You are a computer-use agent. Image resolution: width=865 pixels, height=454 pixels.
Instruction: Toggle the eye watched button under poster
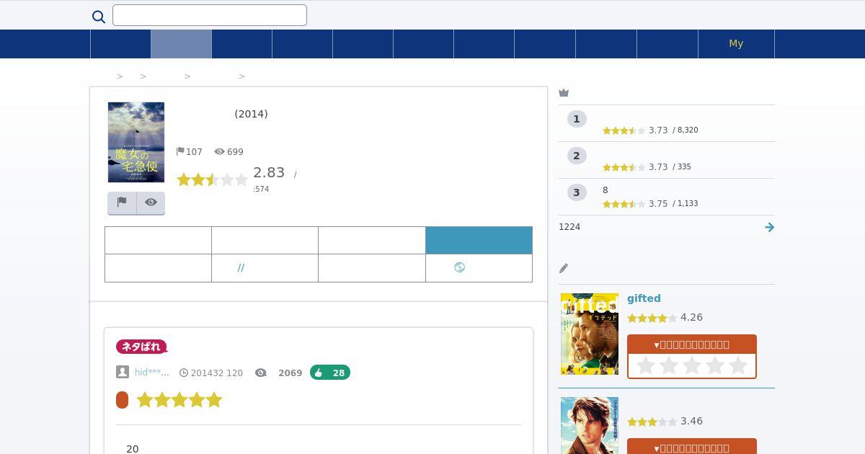point(151,202)
